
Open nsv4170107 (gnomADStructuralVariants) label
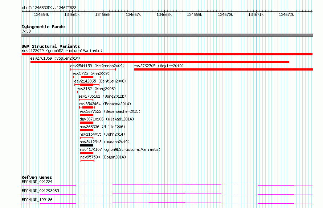click(120, 149)
